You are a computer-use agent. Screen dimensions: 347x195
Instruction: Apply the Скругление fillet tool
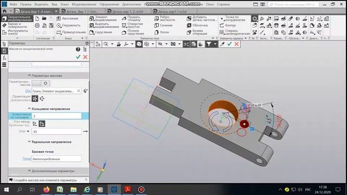click(x=101, y=32)
